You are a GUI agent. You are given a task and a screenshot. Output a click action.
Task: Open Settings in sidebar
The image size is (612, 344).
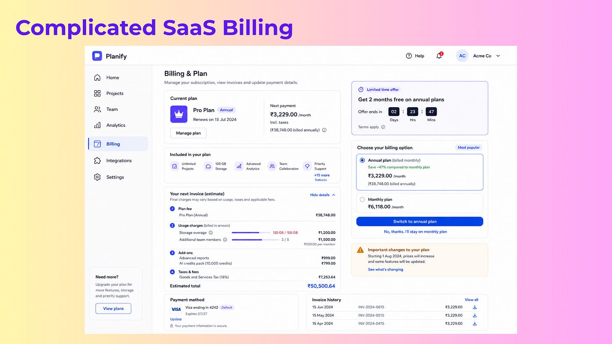[x=118, y=177]
